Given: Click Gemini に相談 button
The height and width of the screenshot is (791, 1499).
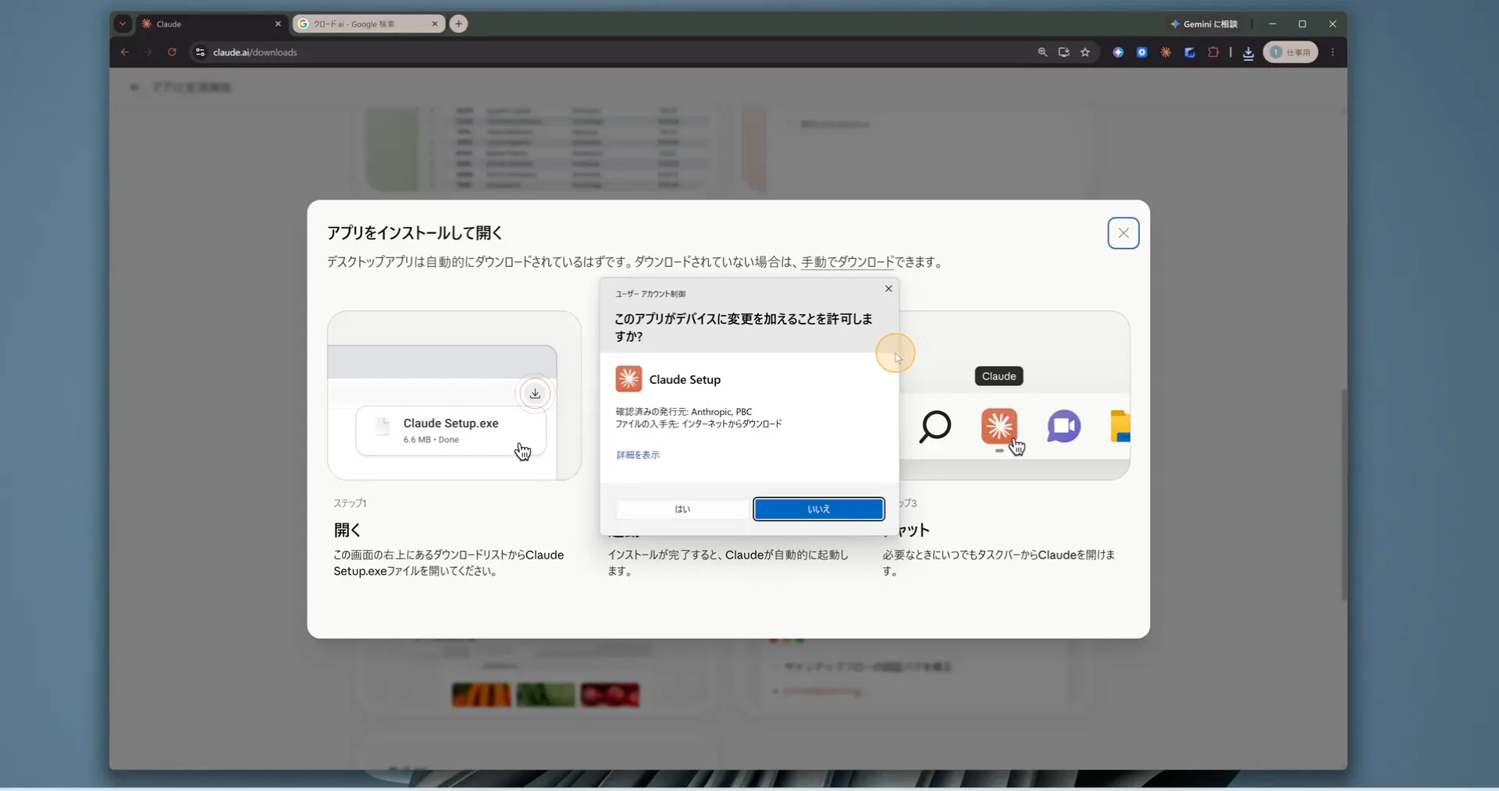Looking at the screenshot, I should tap(1203, 24).
